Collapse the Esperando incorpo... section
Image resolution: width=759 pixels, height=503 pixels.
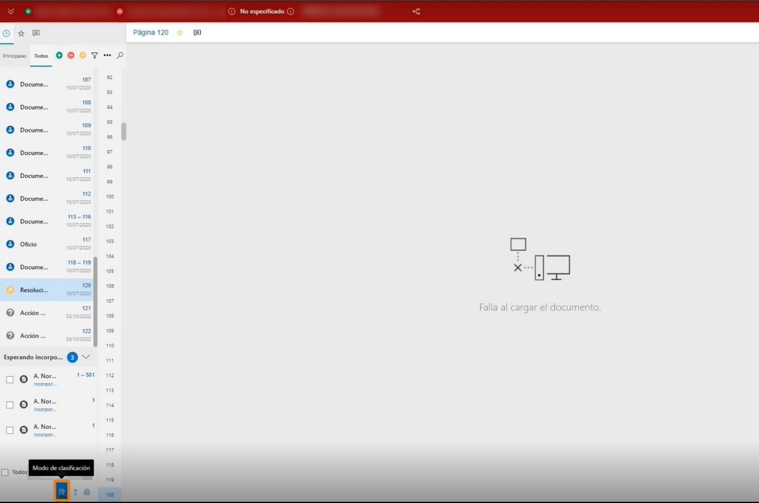(86, 357)
